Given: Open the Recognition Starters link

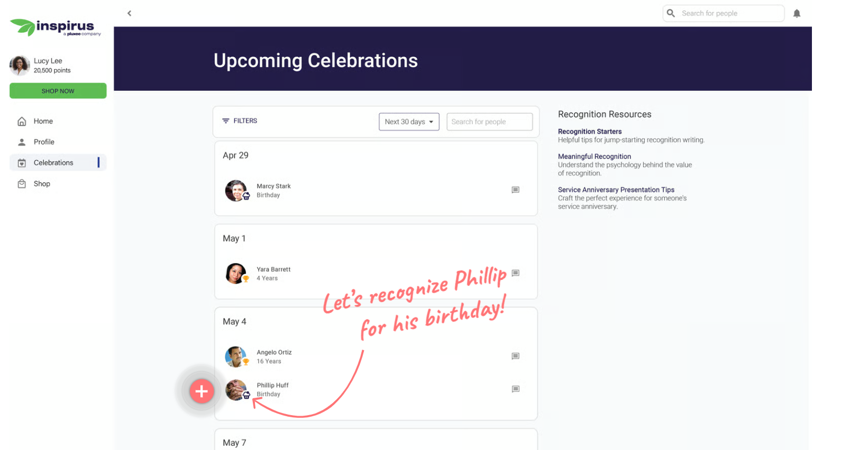Looking at the screenshot, I should pos(589,131).
